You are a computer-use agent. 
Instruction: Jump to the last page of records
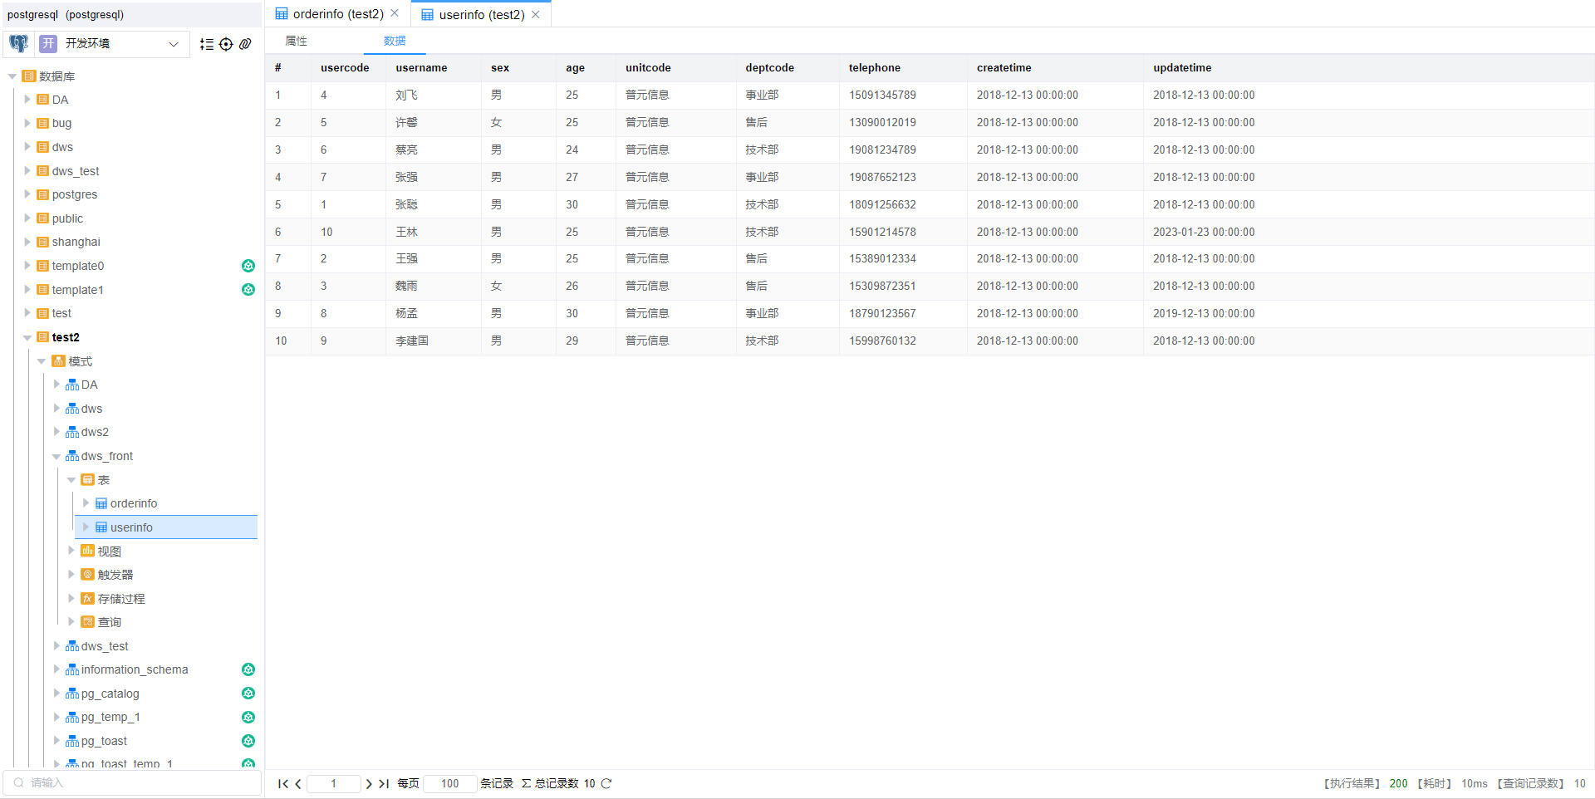pyautogui.click(x=384, y=783)
